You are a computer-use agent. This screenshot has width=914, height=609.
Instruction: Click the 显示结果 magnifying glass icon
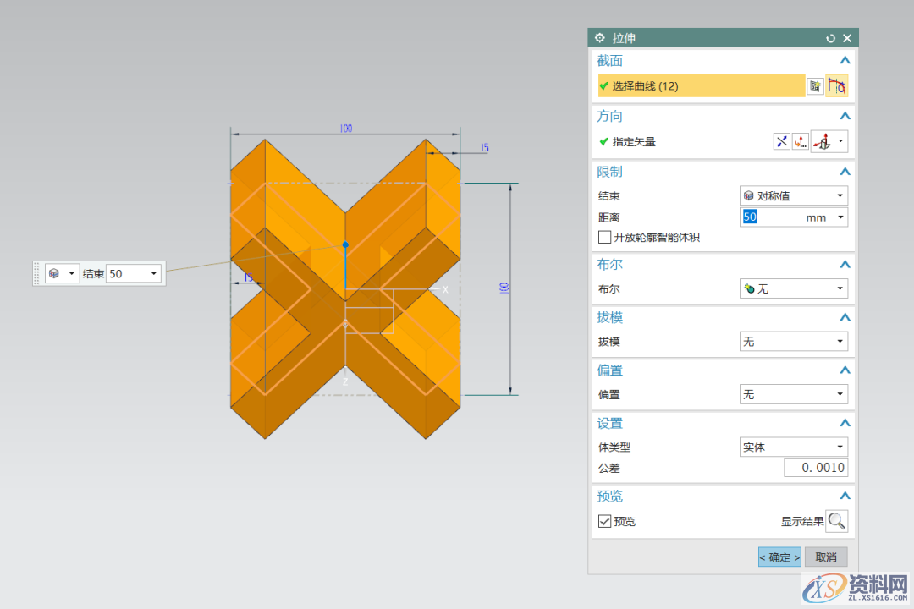[836, 521]
